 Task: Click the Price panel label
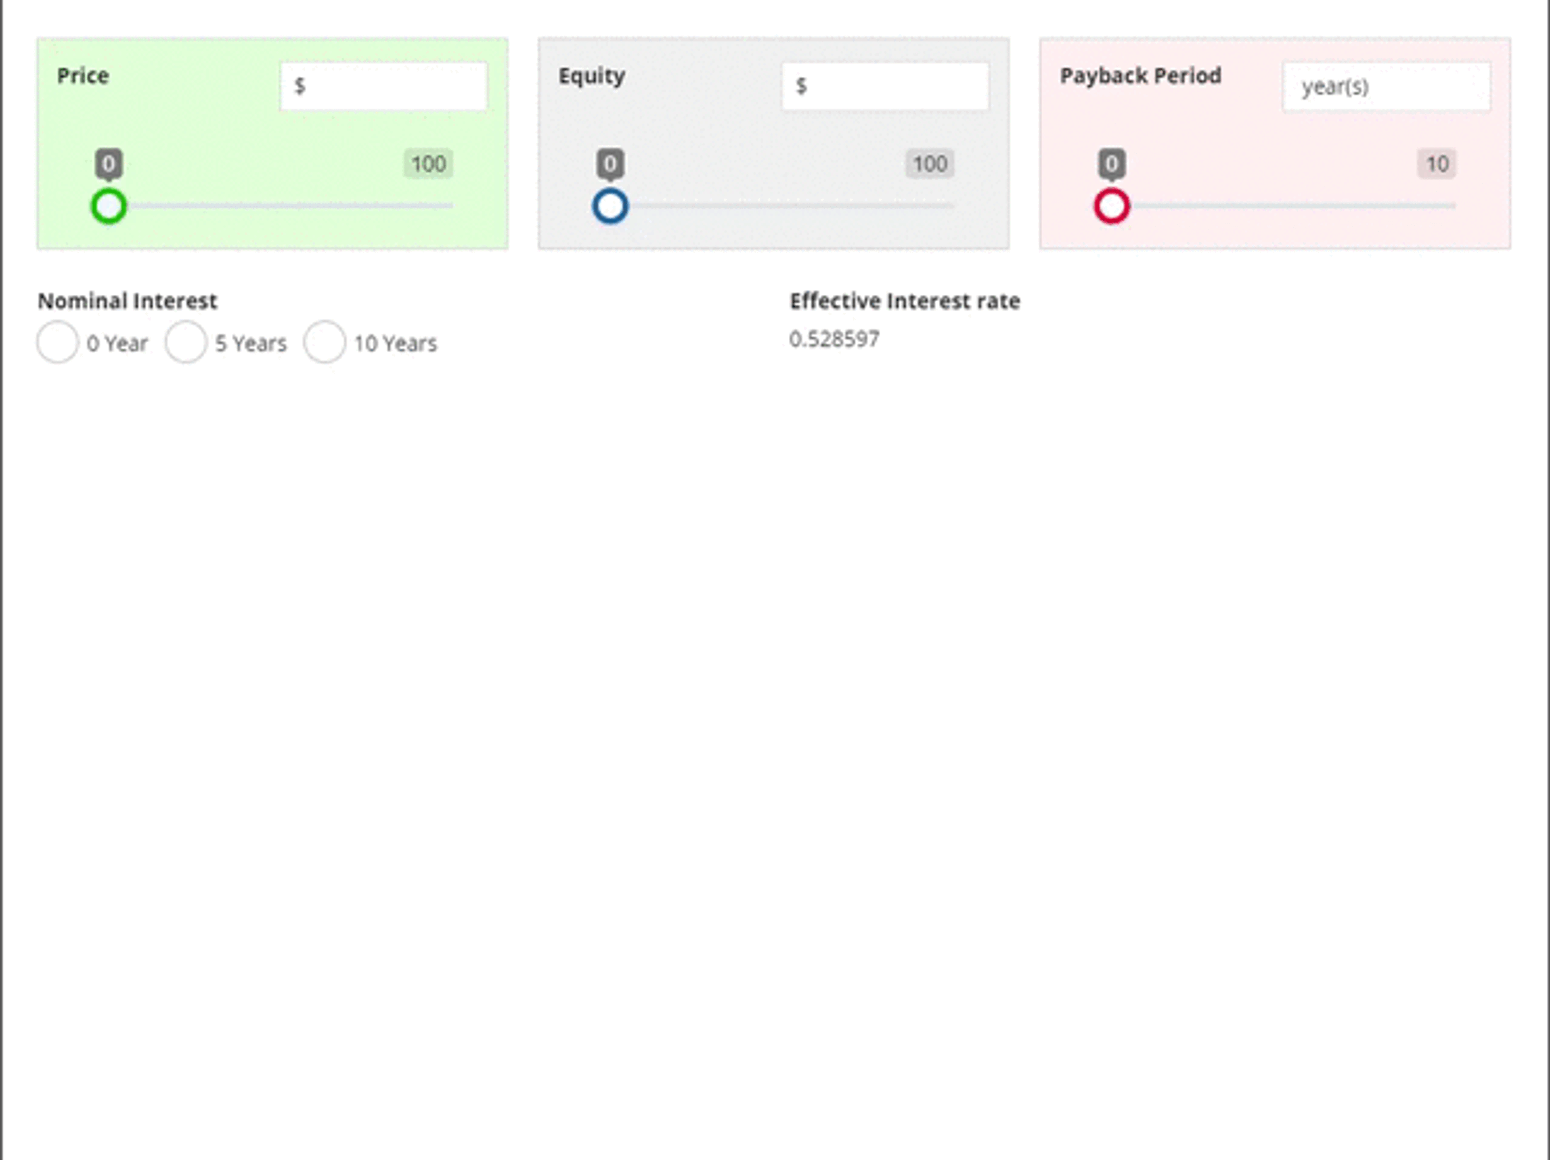[83, 75]
